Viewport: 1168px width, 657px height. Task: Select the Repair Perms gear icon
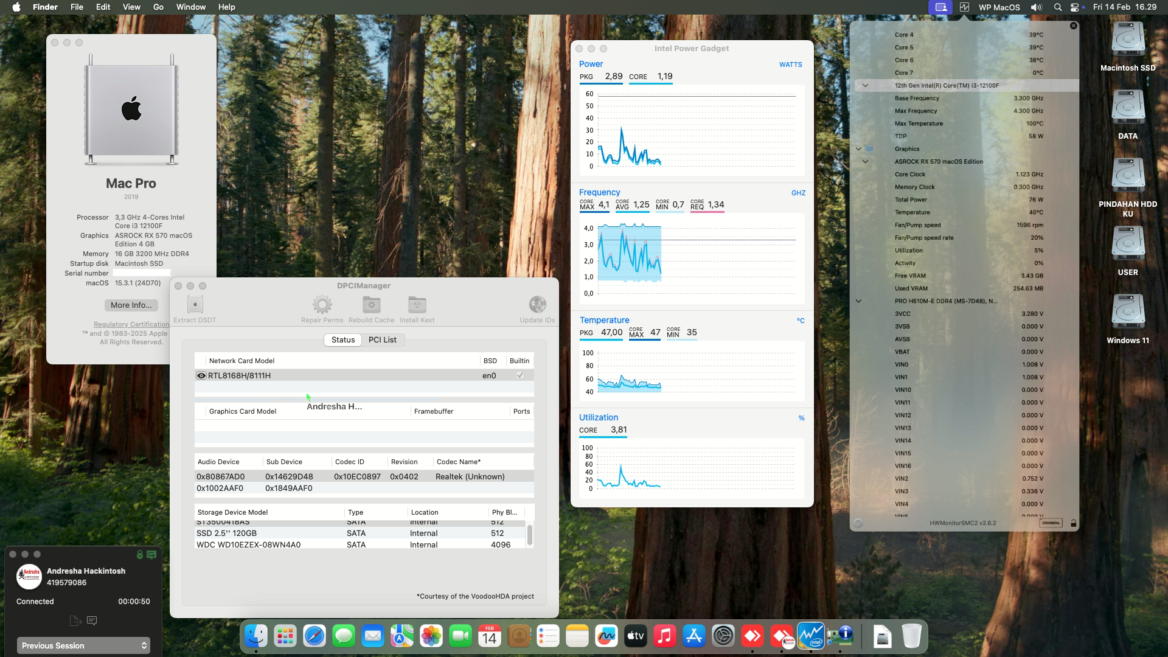click(321, 306)
